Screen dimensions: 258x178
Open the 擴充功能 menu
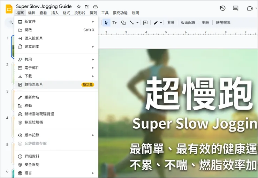click(120, 13)
